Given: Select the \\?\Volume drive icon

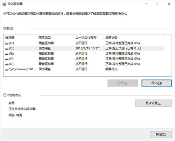Looking at the screenshot, I should 7,69.
